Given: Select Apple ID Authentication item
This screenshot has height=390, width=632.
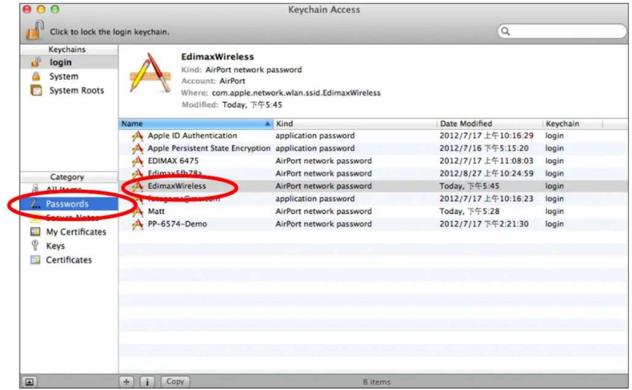Looking at the screenshot, I should tap(192, 136).
